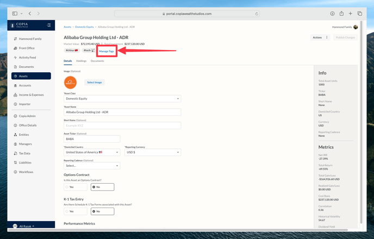Click the Hammond Family avatar at top right
374x239 pixels.
356,27
